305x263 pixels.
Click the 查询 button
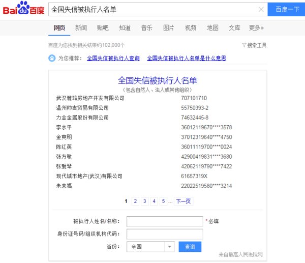(190, 247)
